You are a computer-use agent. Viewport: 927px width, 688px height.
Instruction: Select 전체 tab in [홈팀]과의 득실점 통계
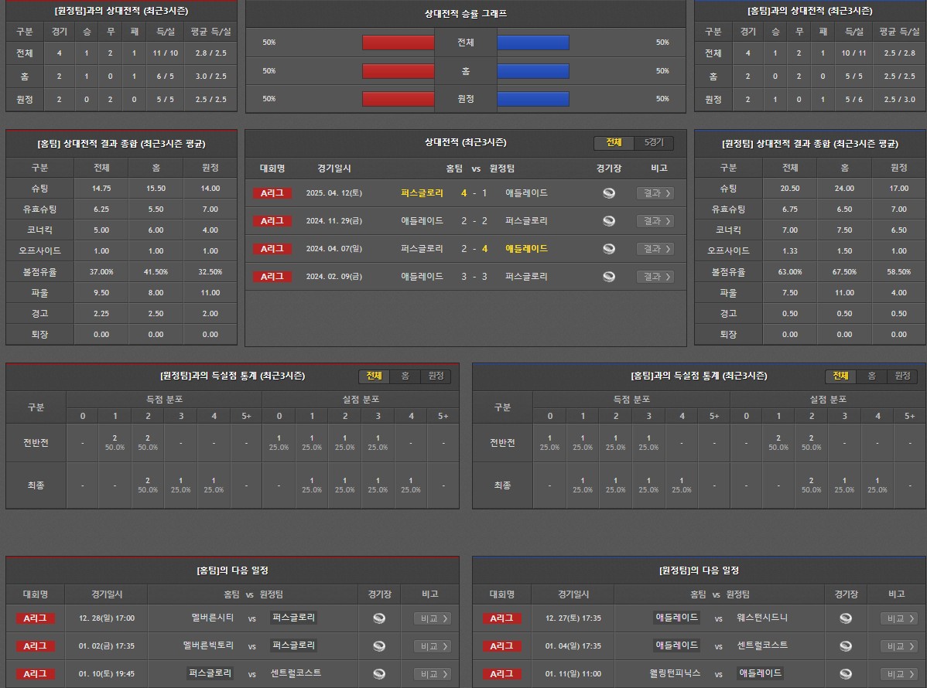pyautogui.click(x=840, y=376)
